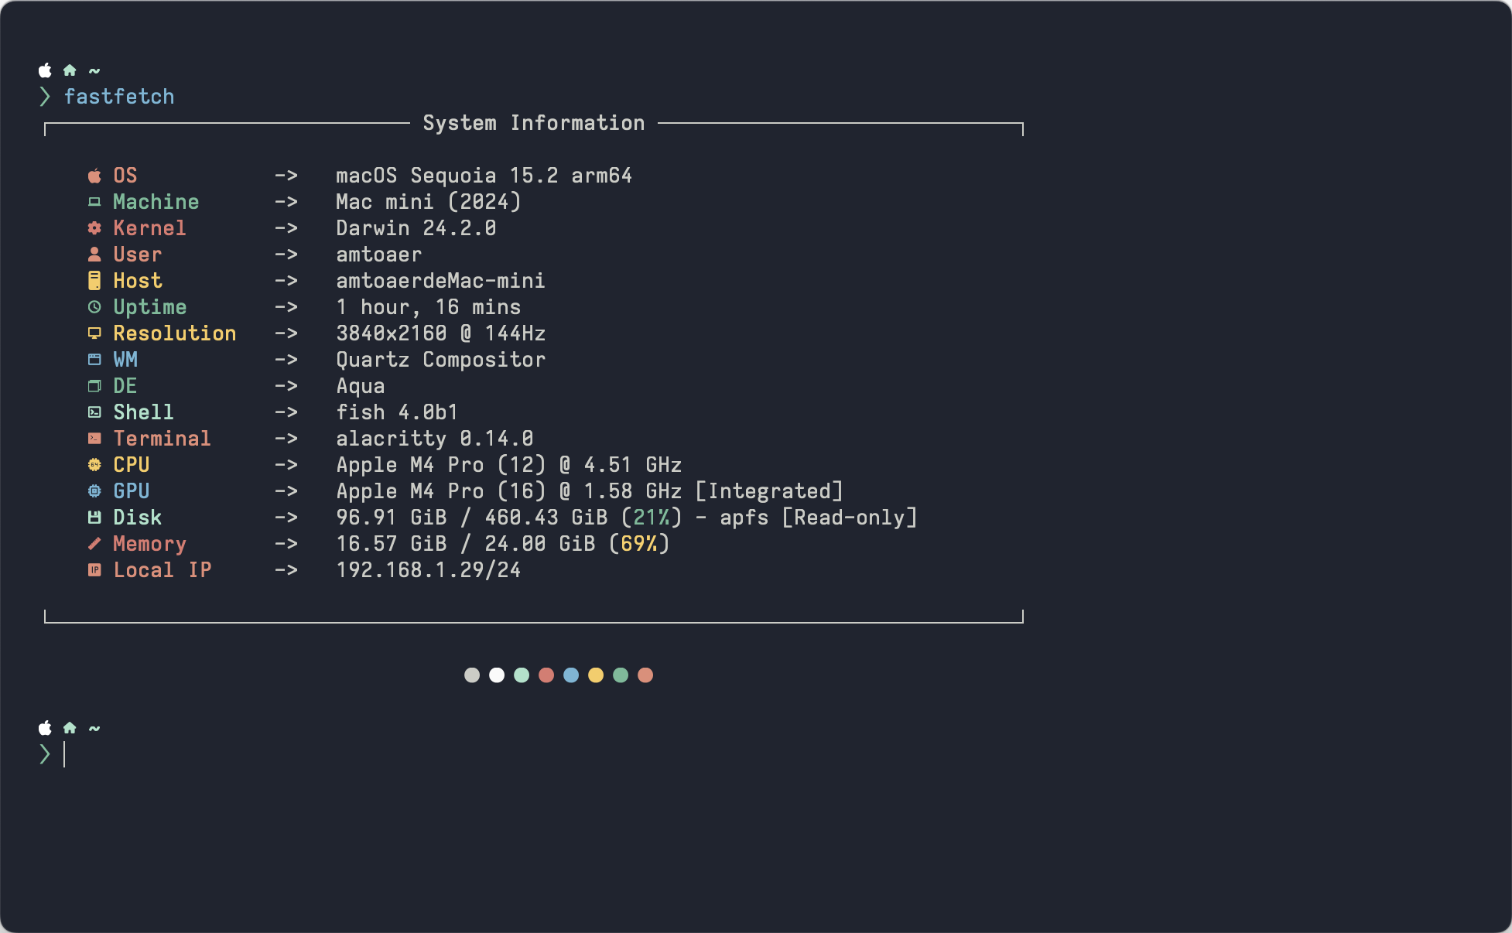This screenshot has height=933, width=1512.
Task: Click the Memory label
Action: point(150,544)
